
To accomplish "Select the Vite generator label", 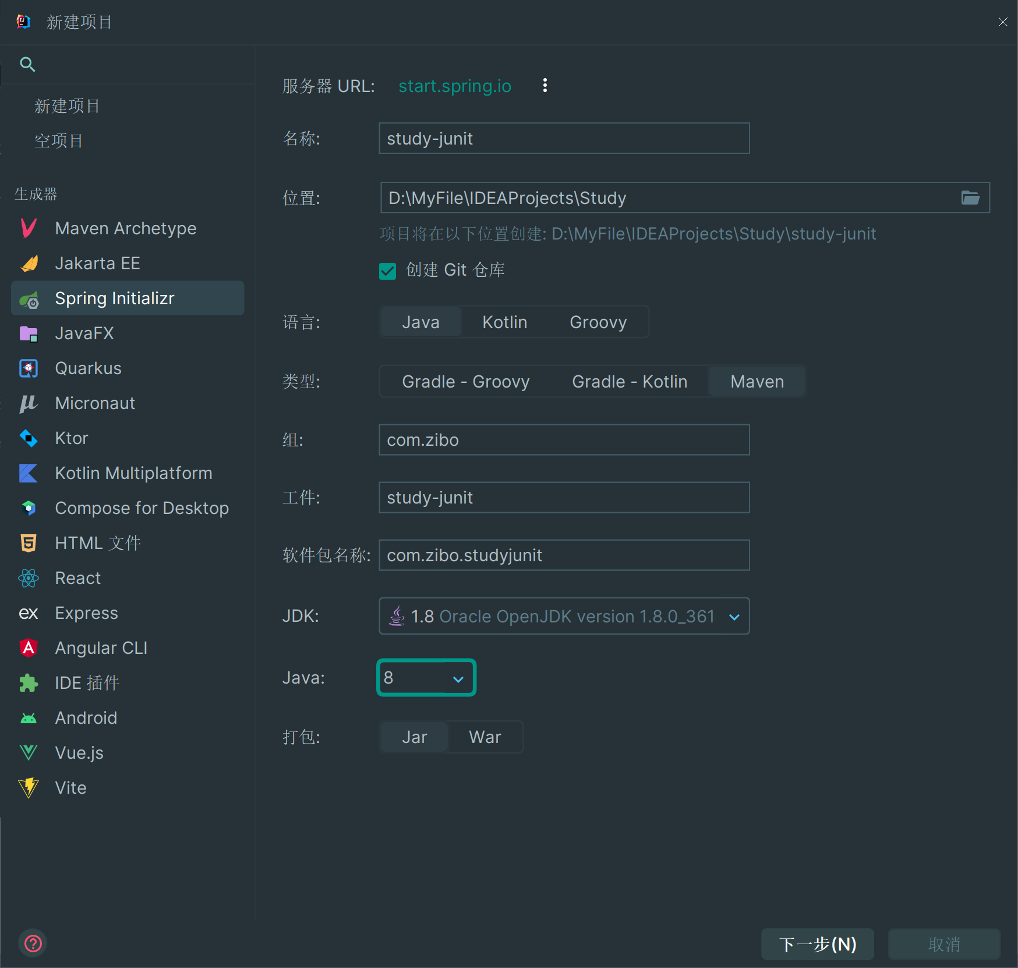I will [70, 788].
